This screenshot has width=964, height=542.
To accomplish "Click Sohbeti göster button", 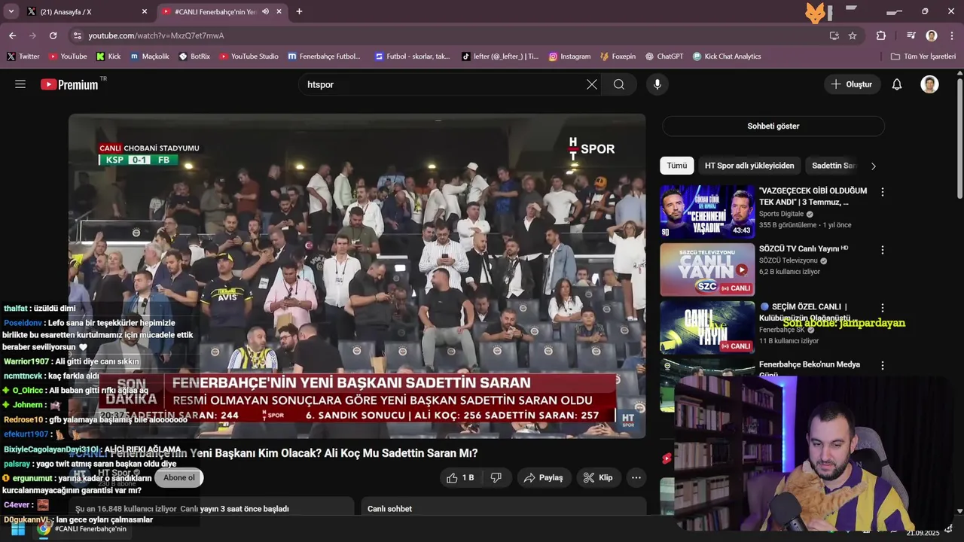I will pos(773,126).
